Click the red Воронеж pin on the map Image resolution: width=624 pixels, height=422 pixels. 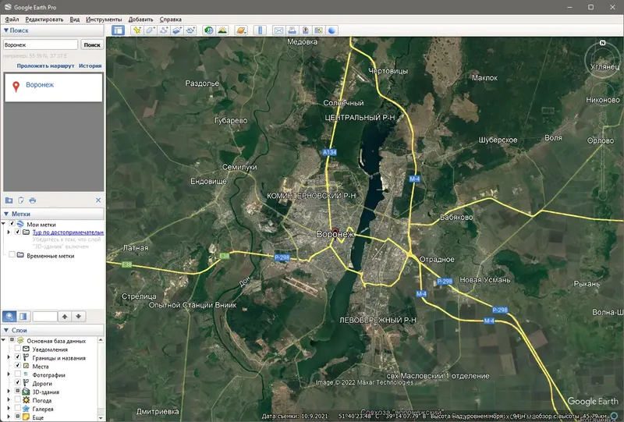coord(335,232)
